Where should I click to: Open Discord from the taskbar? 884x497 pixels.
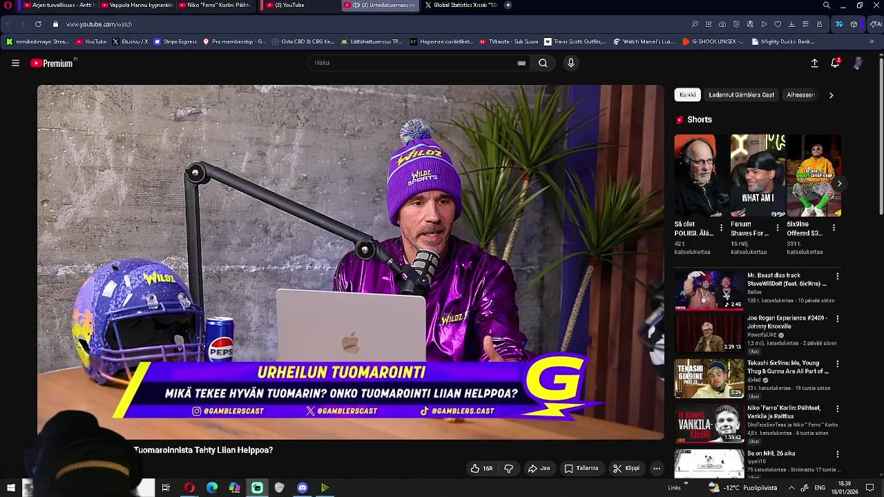(302, 488)
